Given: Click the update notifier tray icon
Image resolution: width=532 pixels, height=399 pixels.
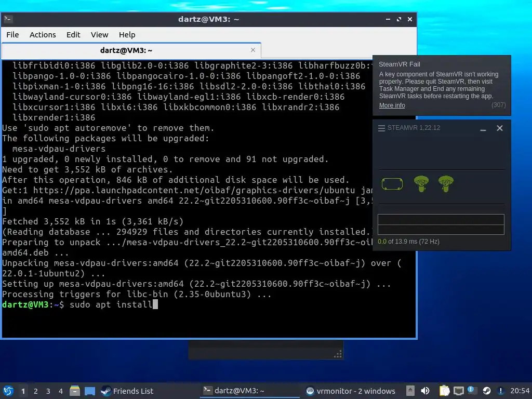Looking at the screenshot, I should pos(472,391).
